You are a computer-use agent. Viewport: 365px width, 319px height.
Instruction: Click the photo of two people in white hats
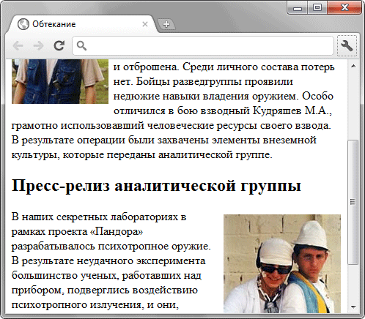pyautogui.click(x=282, y=263)
